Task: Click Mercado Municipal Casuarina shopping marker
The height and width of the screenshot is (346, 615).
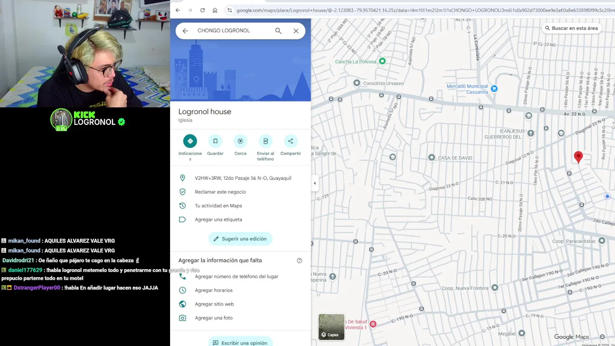Action: [494, 88]
